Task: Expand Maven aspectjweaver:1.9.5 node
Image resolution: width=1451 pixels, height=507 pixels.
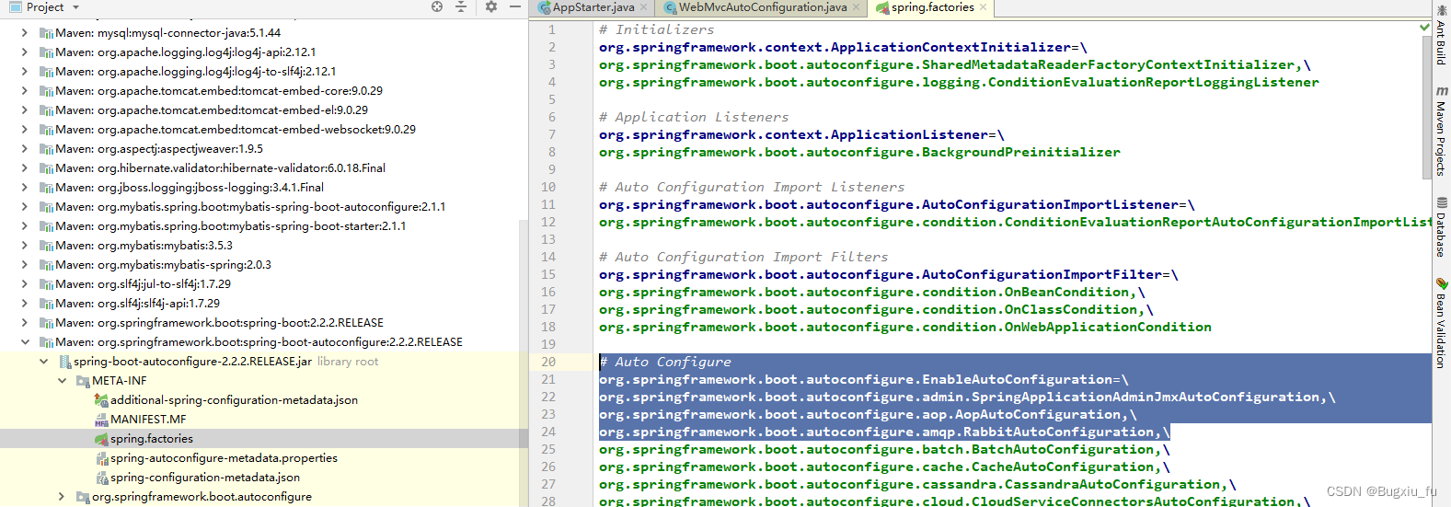Action: point(25,148)
